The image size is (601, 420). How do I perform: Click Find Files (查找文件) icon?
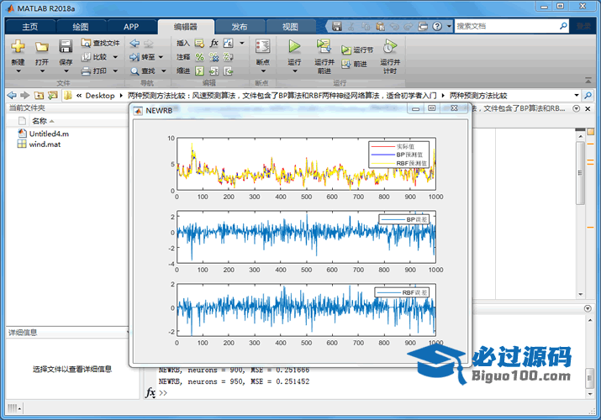click(x=86, y=43)
